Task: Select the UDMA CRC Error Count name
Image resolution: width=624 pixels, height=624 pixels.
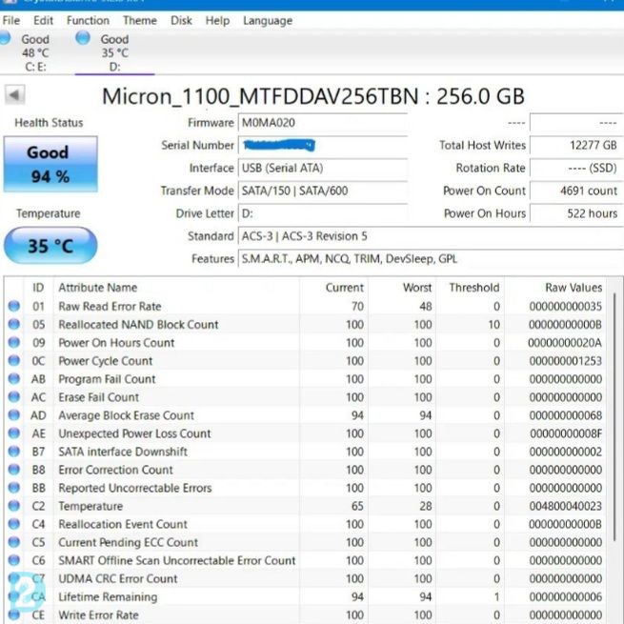Action: tap(118, 578)
